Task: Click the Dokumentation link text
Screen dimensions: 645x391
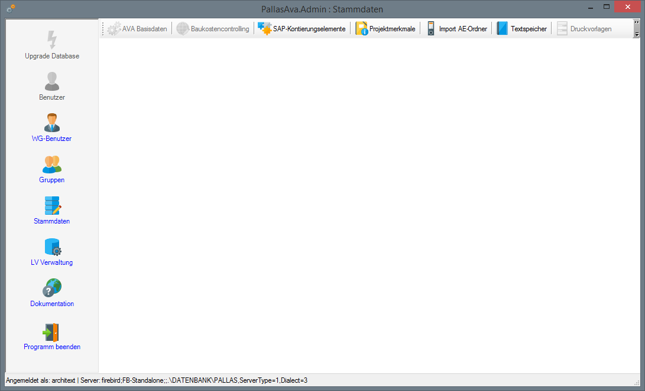Action: click(x=52, y=304)
